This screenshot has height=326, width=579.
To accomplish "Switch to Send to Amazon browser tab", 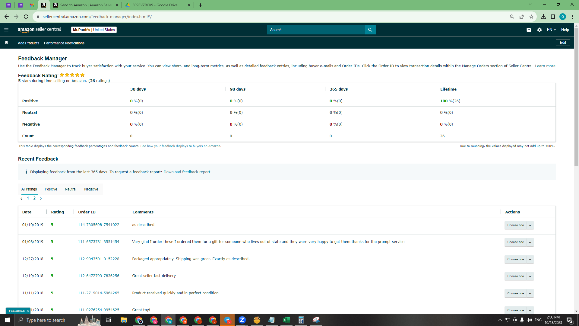I will (86, 5).
